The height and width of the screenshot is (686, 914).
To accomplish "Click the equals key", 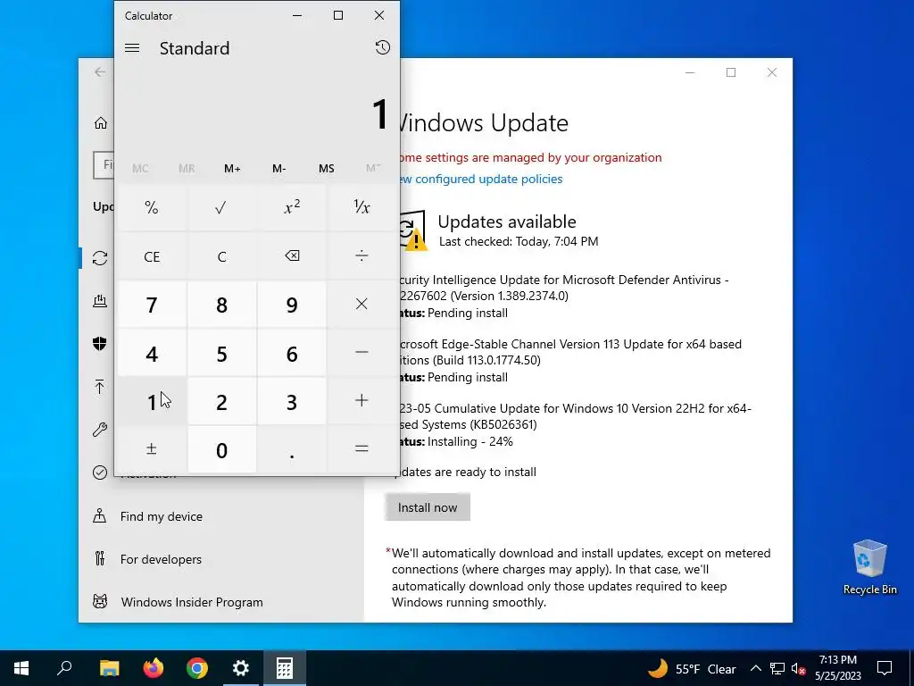I will pyautogui.click(x=361, y=449).
